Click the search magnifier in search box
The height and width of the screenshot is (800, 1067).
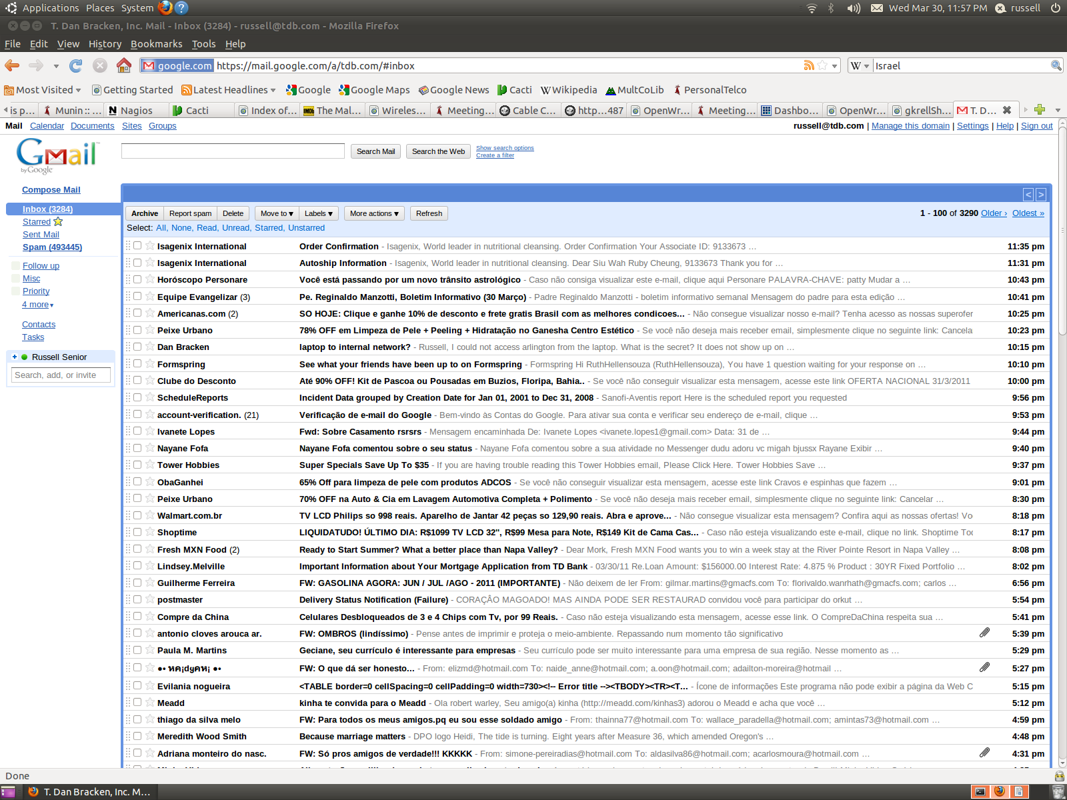click(1056, 65)
